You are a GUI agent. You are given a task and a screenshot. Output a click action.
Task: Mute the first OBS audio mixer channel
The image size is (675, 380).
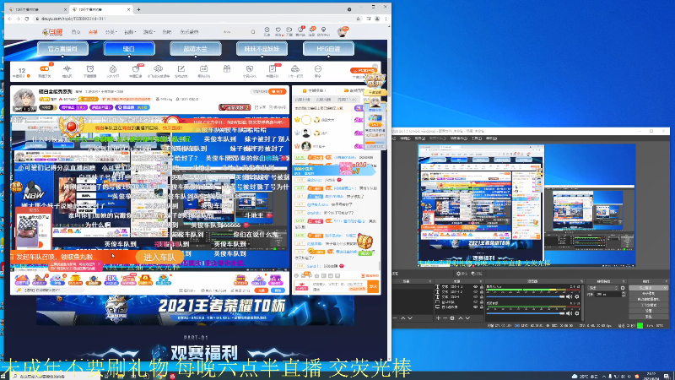pyautogui.click(x=569, y=297)
